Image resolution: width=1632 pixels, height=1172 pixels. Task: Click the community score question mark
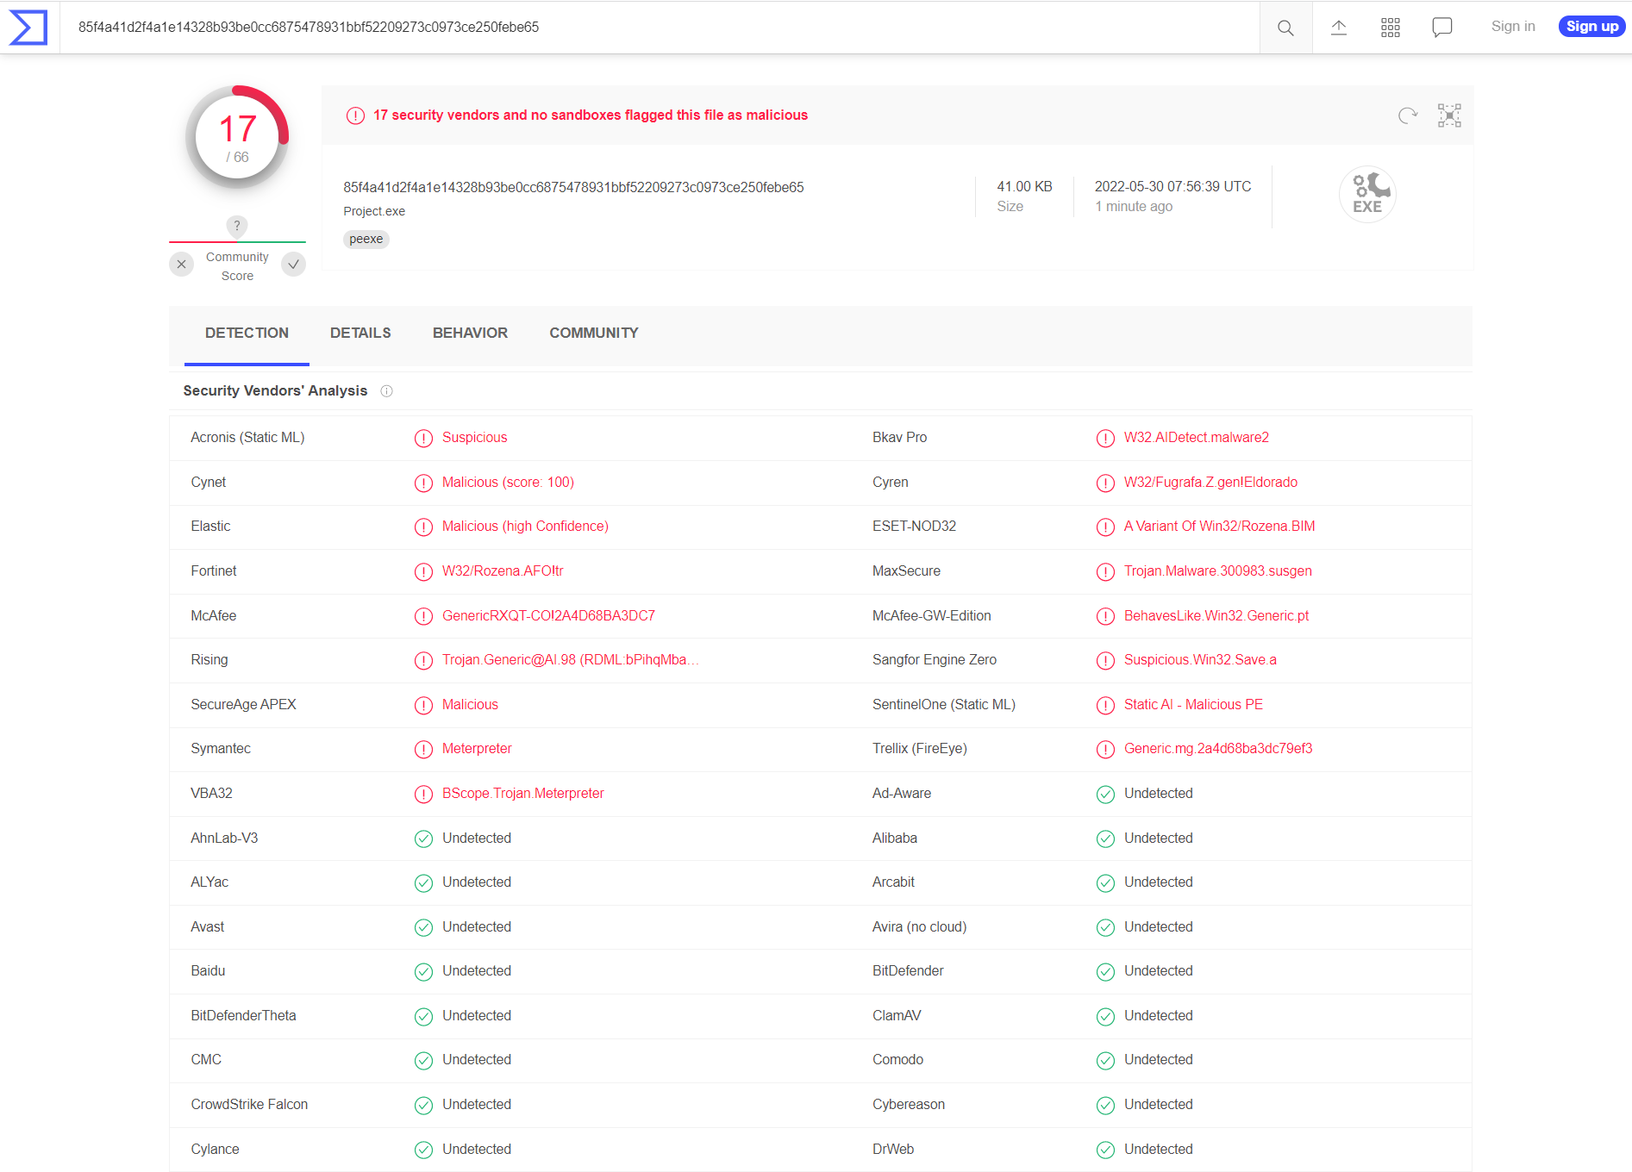click(237, 226)
